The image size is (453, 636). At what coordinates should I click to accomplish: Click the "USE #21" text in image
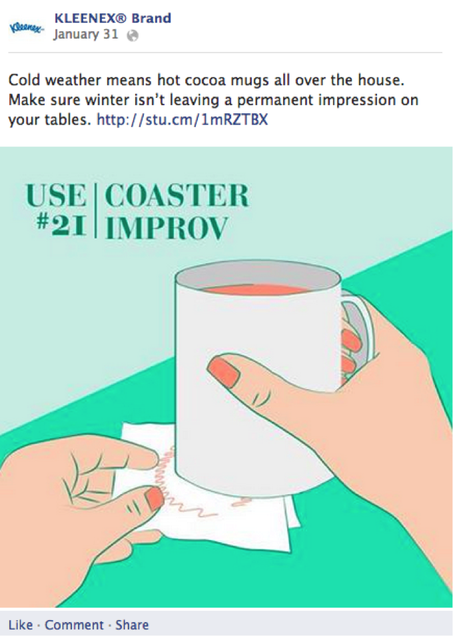(x=56, y=211)
